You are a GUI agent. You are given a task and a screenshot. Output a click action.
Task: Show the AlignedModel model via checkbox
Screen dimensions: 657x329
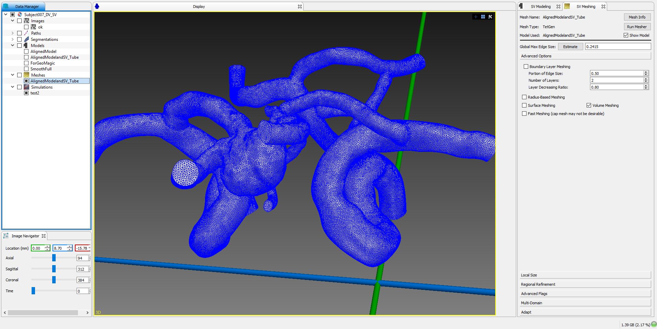point(26,51)
